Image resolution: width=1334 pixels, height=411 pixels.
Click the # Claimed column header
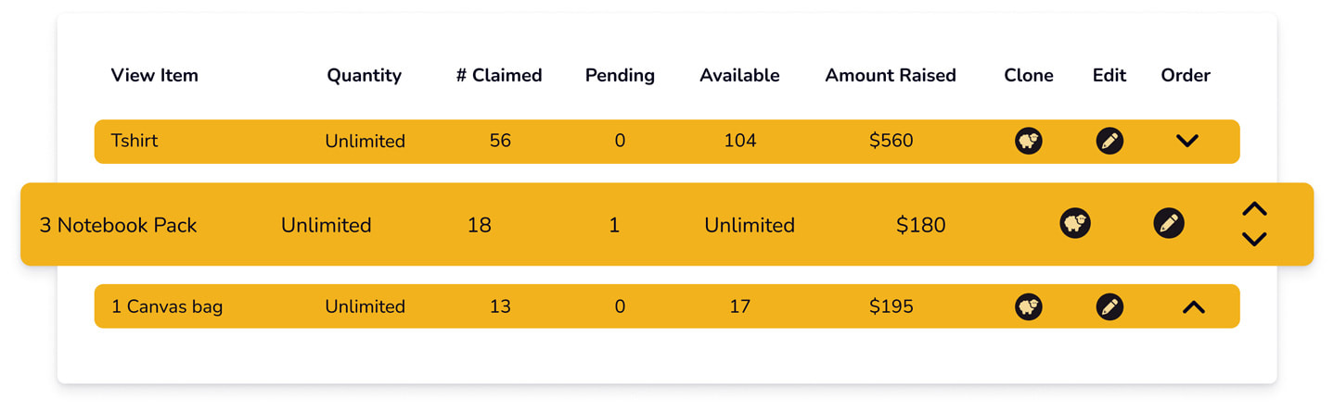tap(499, 76)
